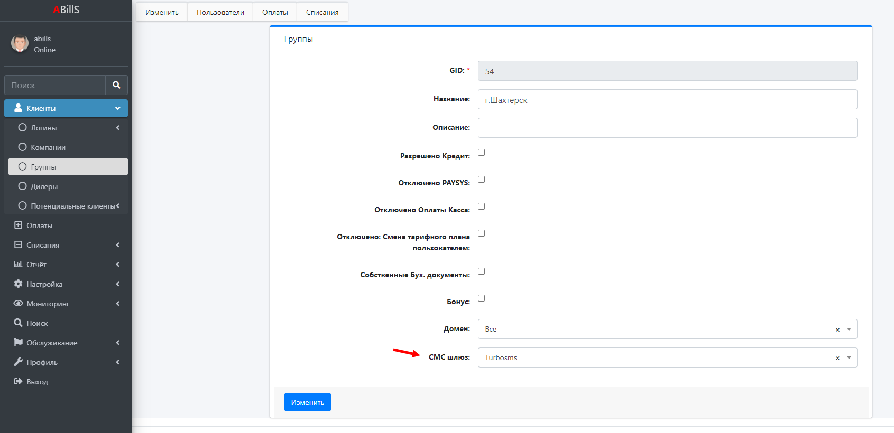894x433 pixels.
Task: Clear the Turbosms selection with X
Action: (x=837, y=358)
